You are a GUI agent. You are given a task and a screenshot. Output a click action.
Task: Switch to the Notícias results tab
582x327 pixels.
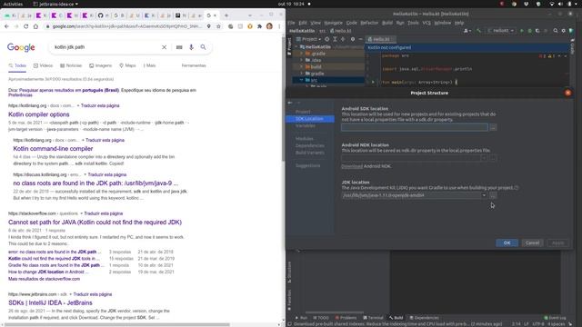pyautogui.click(x=71, y=65)
